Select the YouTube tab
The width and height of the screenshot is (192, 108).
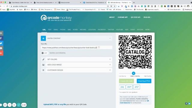pyautogui.click(x=119, y=30)
